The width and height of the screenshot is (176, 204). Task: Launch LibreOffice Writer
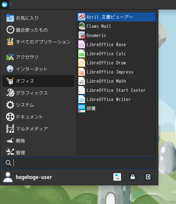point(116,99)
